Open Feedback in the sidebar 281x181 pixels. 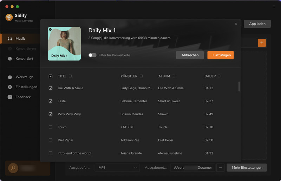pos(23,97)
